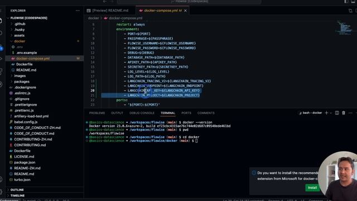Image resolution: width=357 pixels, height=201 pixels.
Task: Expand the images folder
Action: (x=20, y=76)
